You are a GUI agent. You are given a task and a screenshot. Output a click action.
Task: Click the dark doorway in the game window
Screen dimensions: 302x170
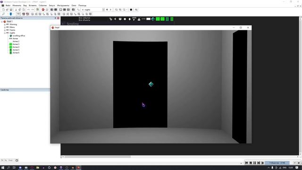click(x=140, y=85)
